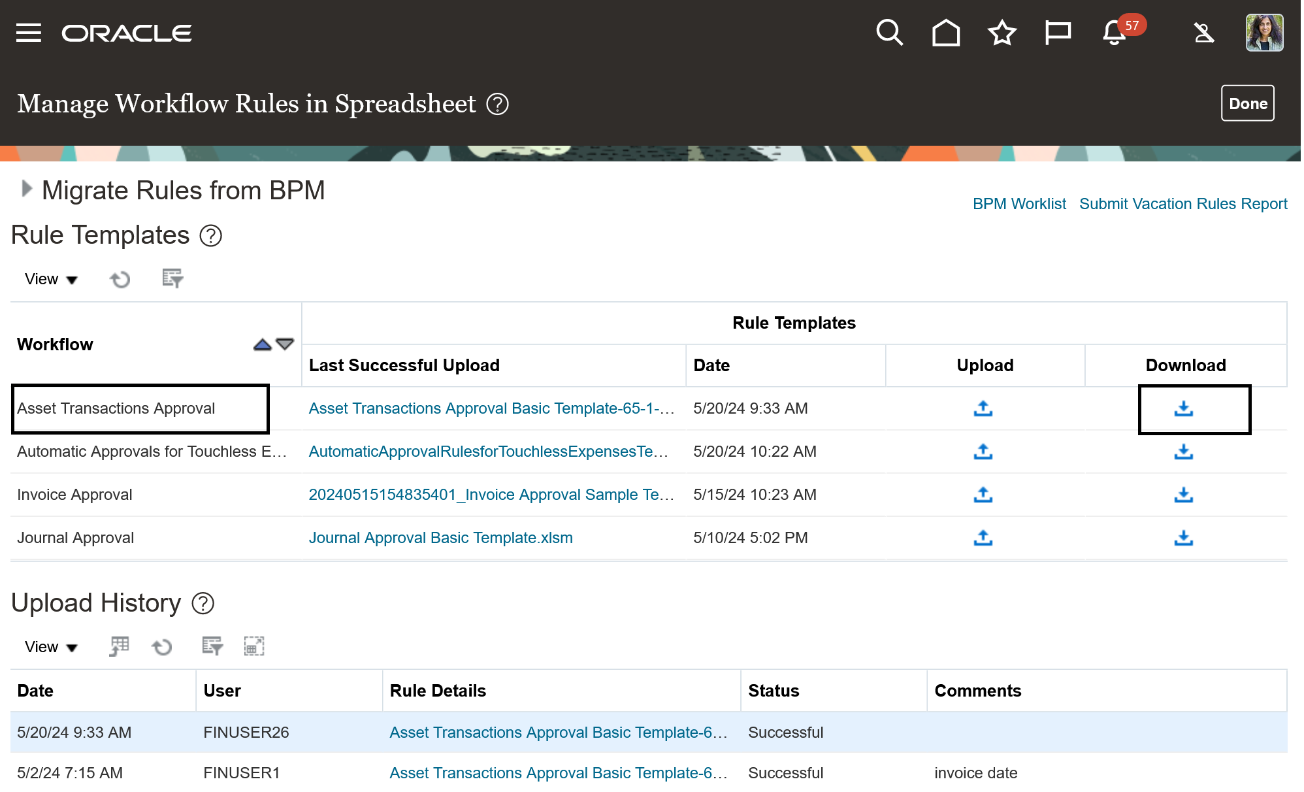Image resolution: width=1304 pixels, height=792 pixels.
Task: Upload template for Automatic Approvals for Touchless
Action: [983, 452]
